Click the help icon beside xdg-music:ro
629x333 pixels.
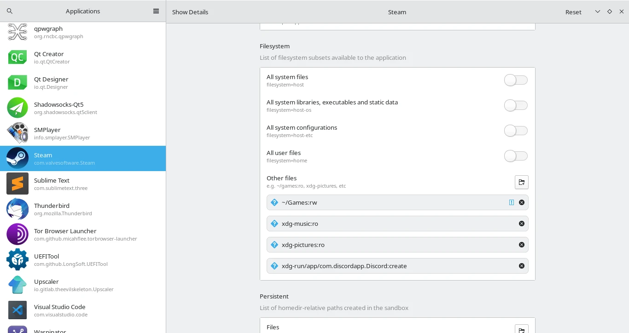(x=274, y=224)
